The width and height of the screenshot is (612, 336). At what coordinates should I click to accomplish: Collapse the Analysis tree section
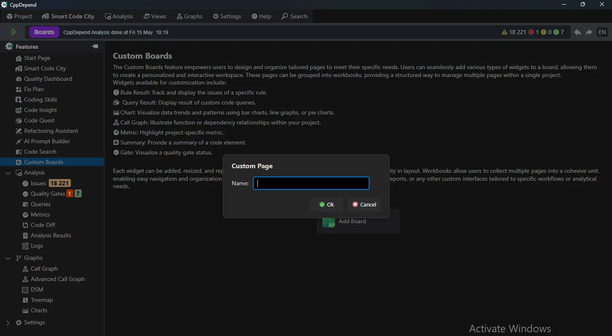point(8,173)
